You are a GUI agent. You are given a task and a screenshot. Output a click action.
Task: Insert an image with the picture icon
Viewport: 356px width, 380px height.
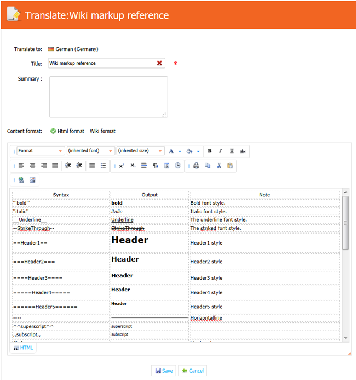point(32,180)
